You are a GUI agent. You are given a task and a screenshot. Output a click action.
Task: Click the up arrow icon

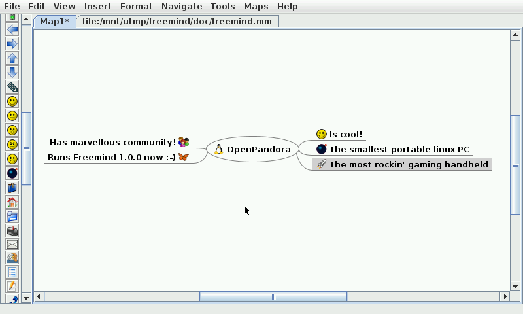12,58
